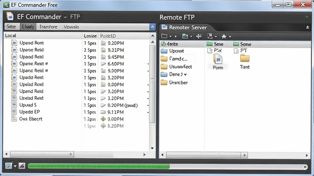The height and width of the screenshot is (176, 314).
Task: Click the file icon of Upuad S
Action: click(x=14, y=105)
